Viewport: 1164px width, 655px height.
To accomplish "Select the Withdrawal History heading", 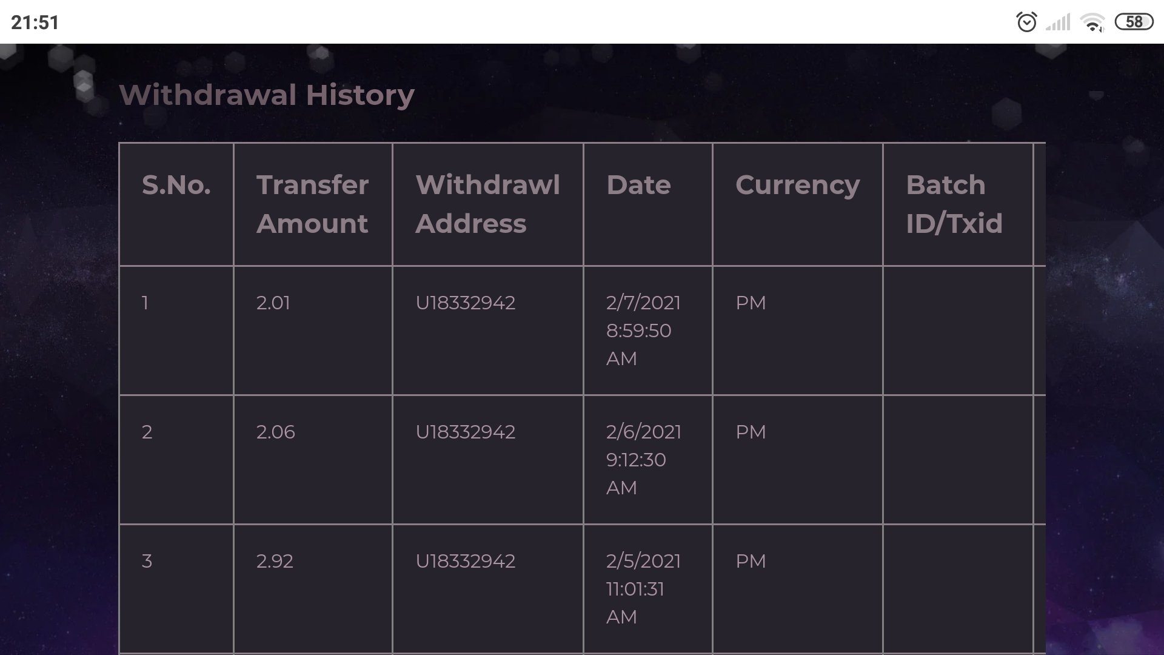I will click(267, 95).
